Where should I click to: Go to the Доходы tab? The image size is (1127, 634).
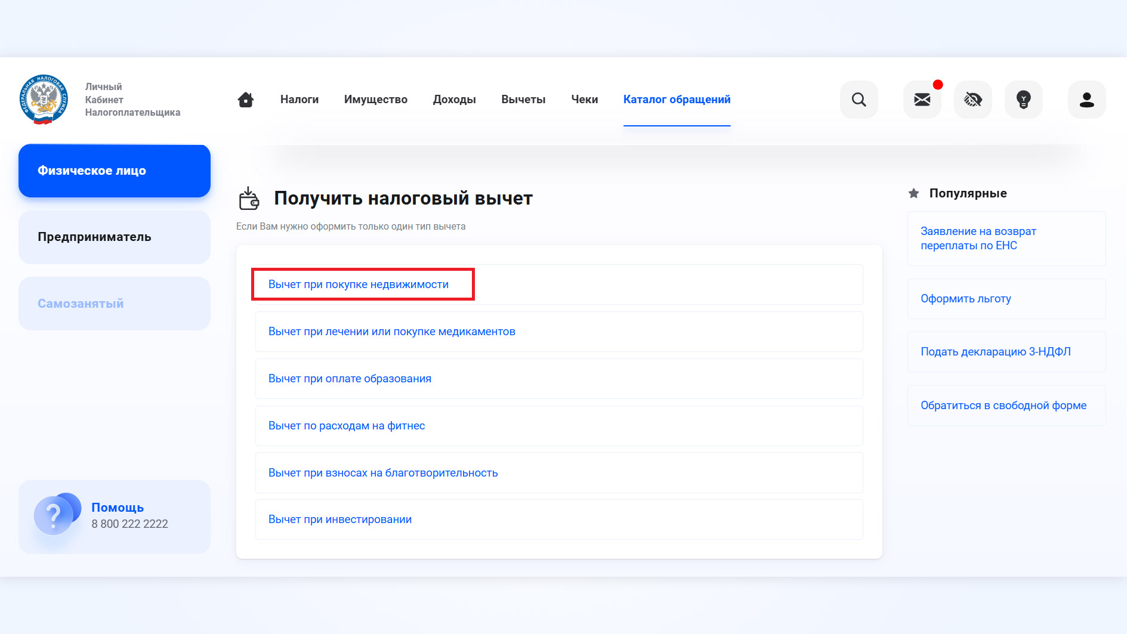[x=455, y=100]
